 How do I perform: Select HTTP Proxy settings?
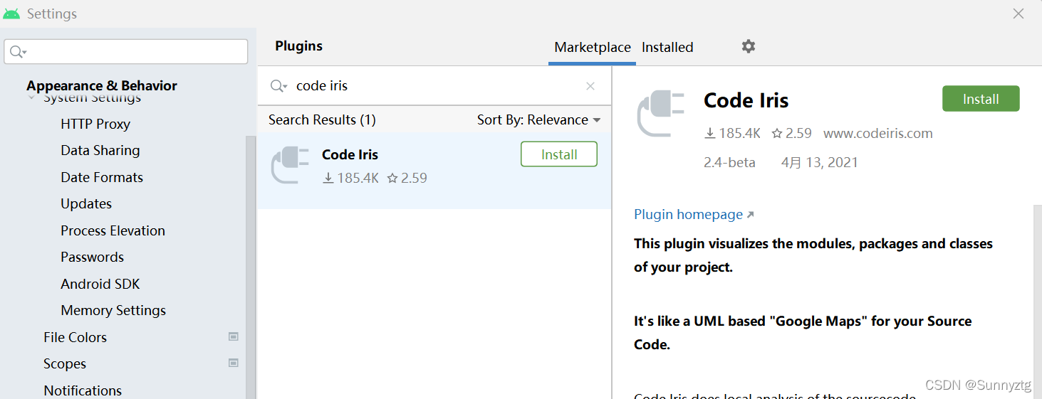[95, 124]
